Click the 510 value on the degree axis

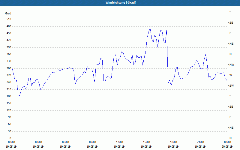click(x=9, y=19)
